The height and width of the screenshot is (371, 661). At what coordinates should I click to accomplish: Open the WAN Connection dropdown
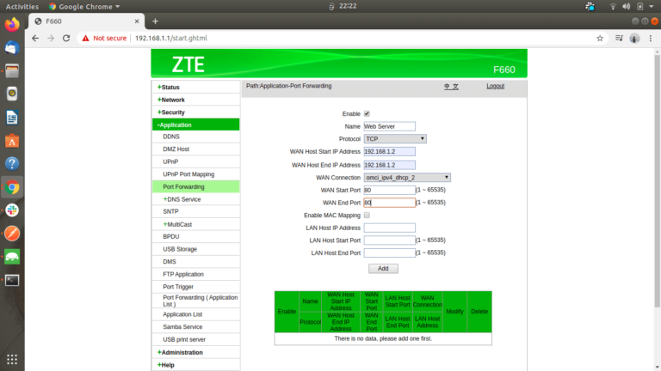pyautogui.click(x=407, y=177)
